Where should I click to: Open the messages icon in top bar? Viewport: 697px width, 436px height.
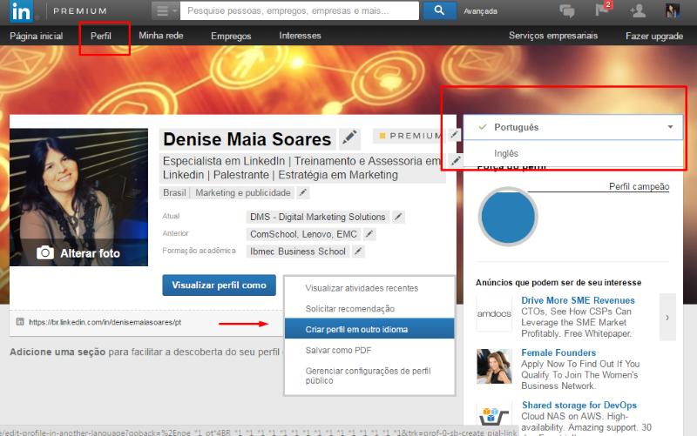click(567, 10)
